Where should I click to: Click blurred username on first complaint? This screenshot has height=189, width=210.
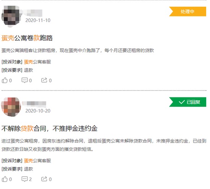click(33, 13)
